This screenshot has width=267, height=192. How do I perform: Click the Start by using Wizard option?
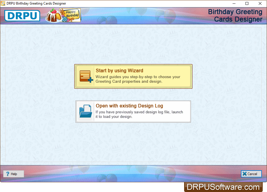[x=133, y=76]
